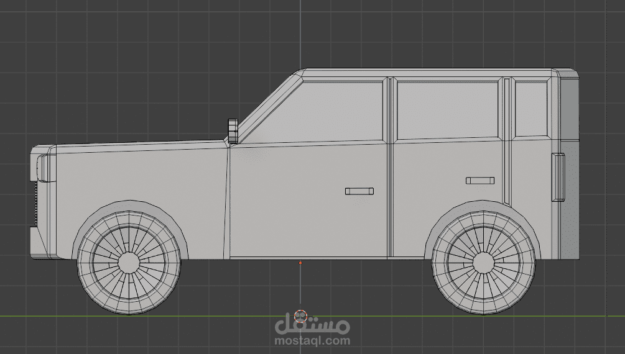The width and height of the screenshot is (625, 354).
Task: Click the mostaql.com watermark text
Action: point(313,340)
